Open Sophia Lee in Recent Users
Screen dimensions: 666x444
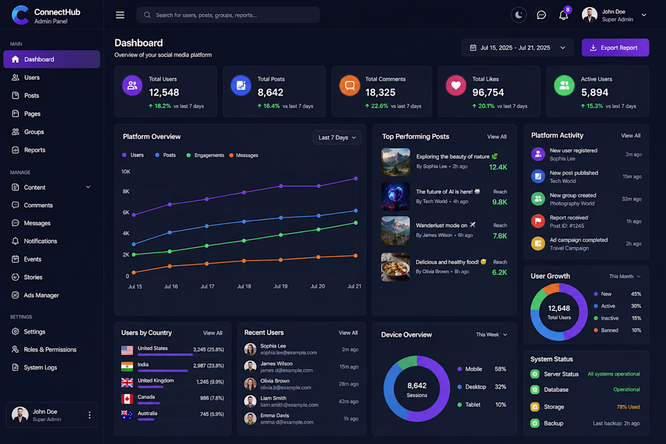pyautogui.click(x=301, y=350)
